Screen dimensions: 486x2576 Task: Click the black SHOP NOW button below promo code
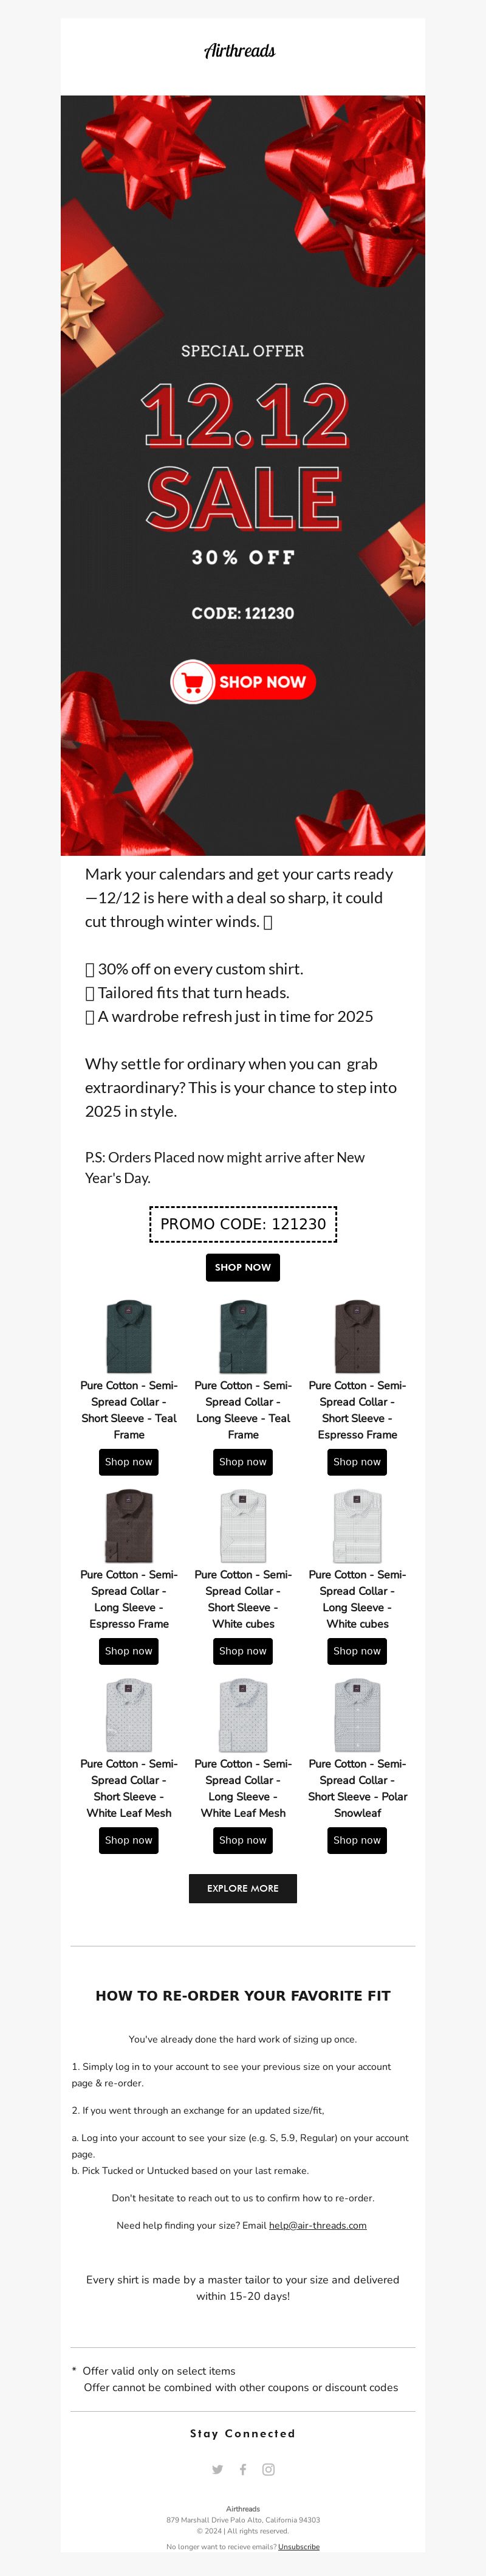pos(242,1267)
